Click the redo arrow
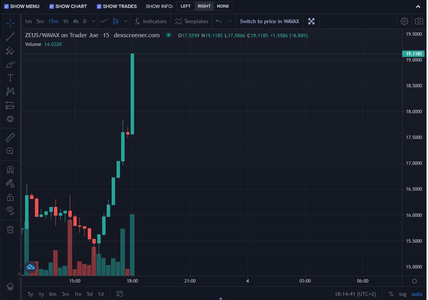428x300 pixels. tap(229, 21)
